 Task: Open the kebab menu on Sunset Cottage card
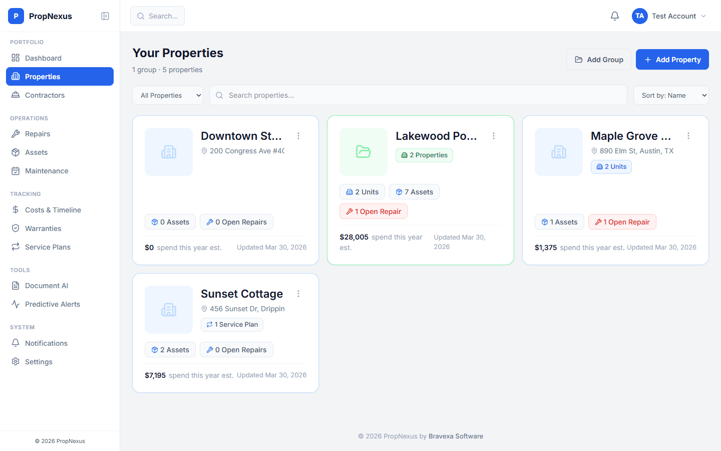coord(298,294)
